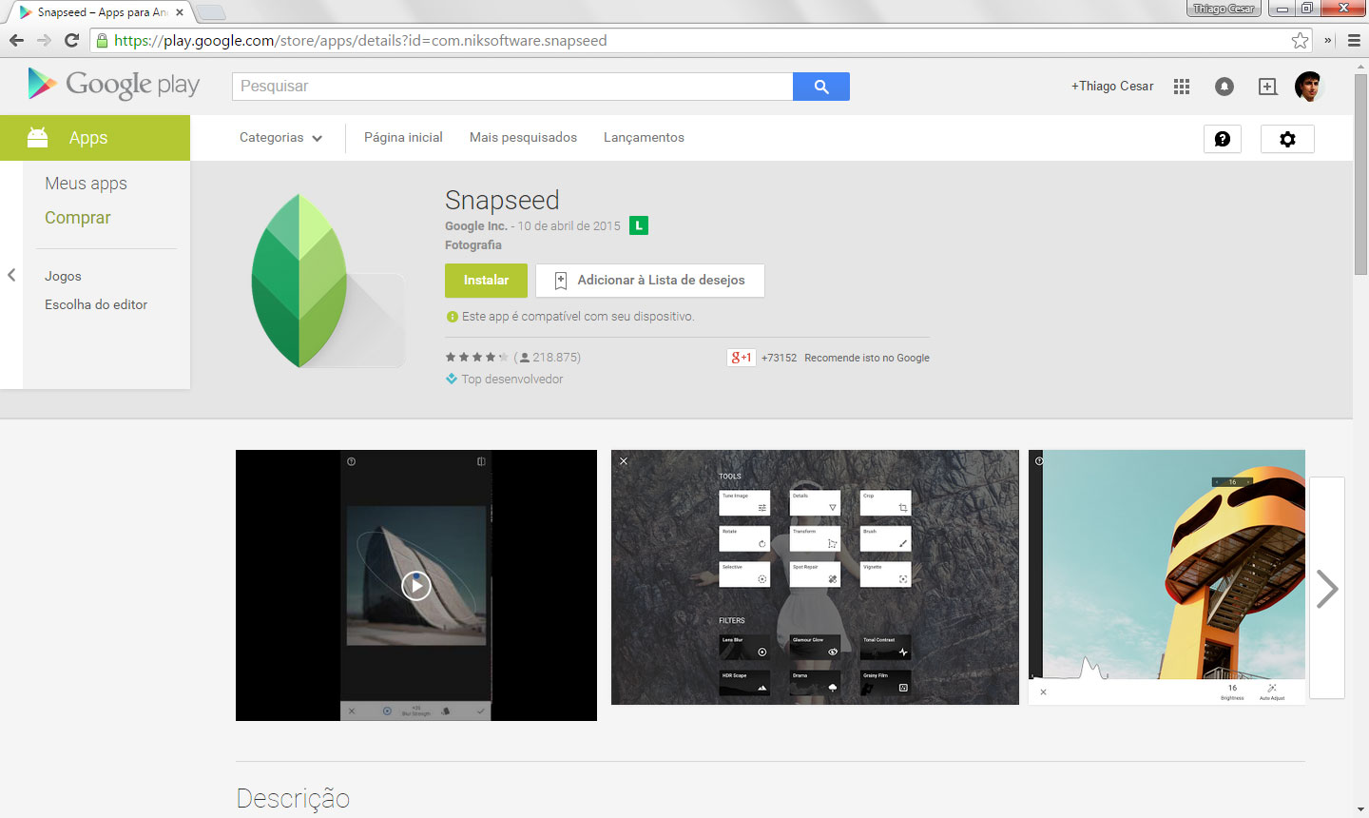The height and width of the screenshot is (818, 1369).
Task: Show next screenshots with the right arrow
Action: [x=1327, y=589]
